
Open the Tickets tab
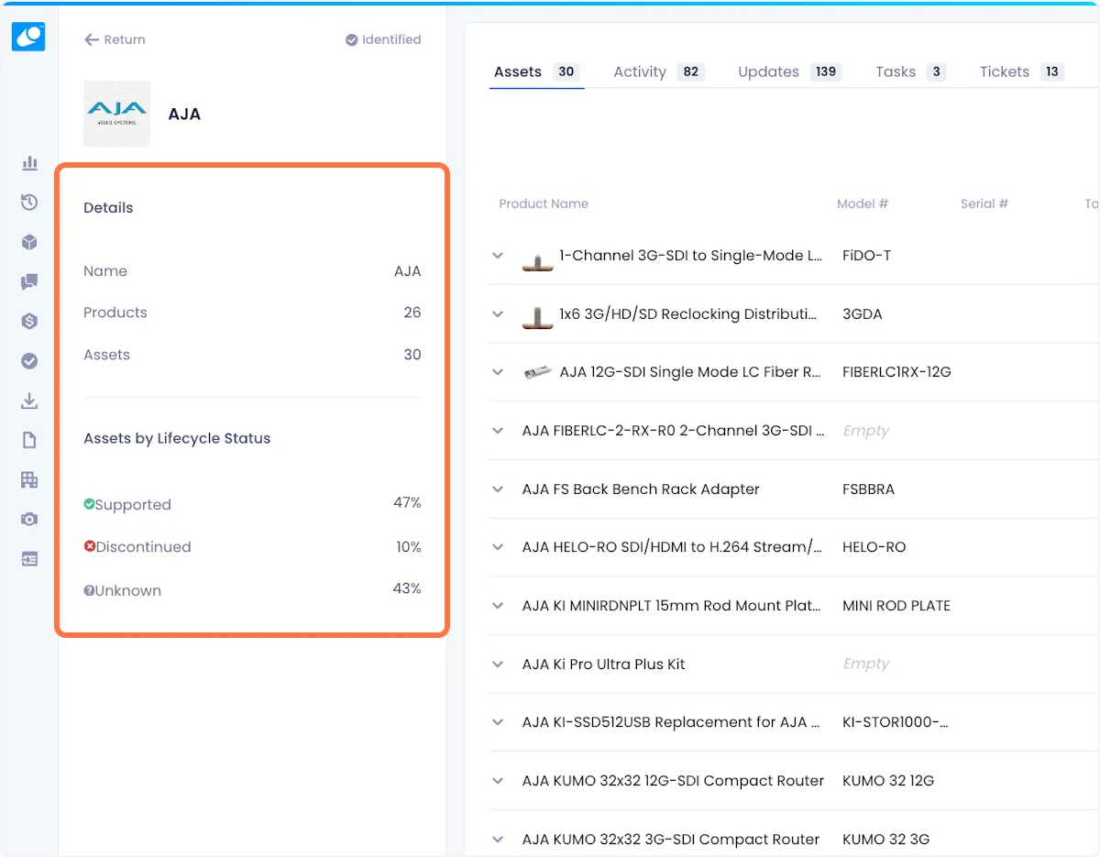click(1005, 71)
